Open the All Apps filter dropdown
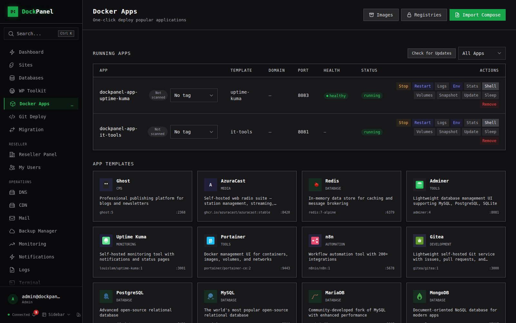Viewport: 516px width, 323px height. 482,53
